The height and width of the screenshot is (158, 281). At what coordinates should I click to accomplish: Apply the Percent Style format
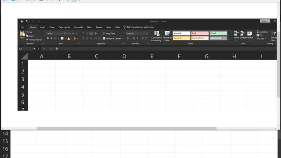coord(133,38)
